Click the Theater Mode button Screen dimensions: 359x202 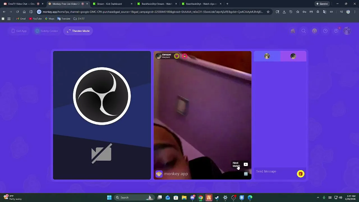[78, 31]
